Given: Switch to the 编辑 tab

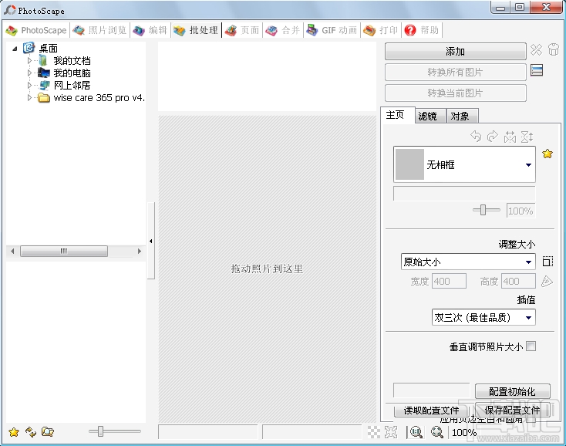Looking at the screenshot, I should [x=150, y=30].
